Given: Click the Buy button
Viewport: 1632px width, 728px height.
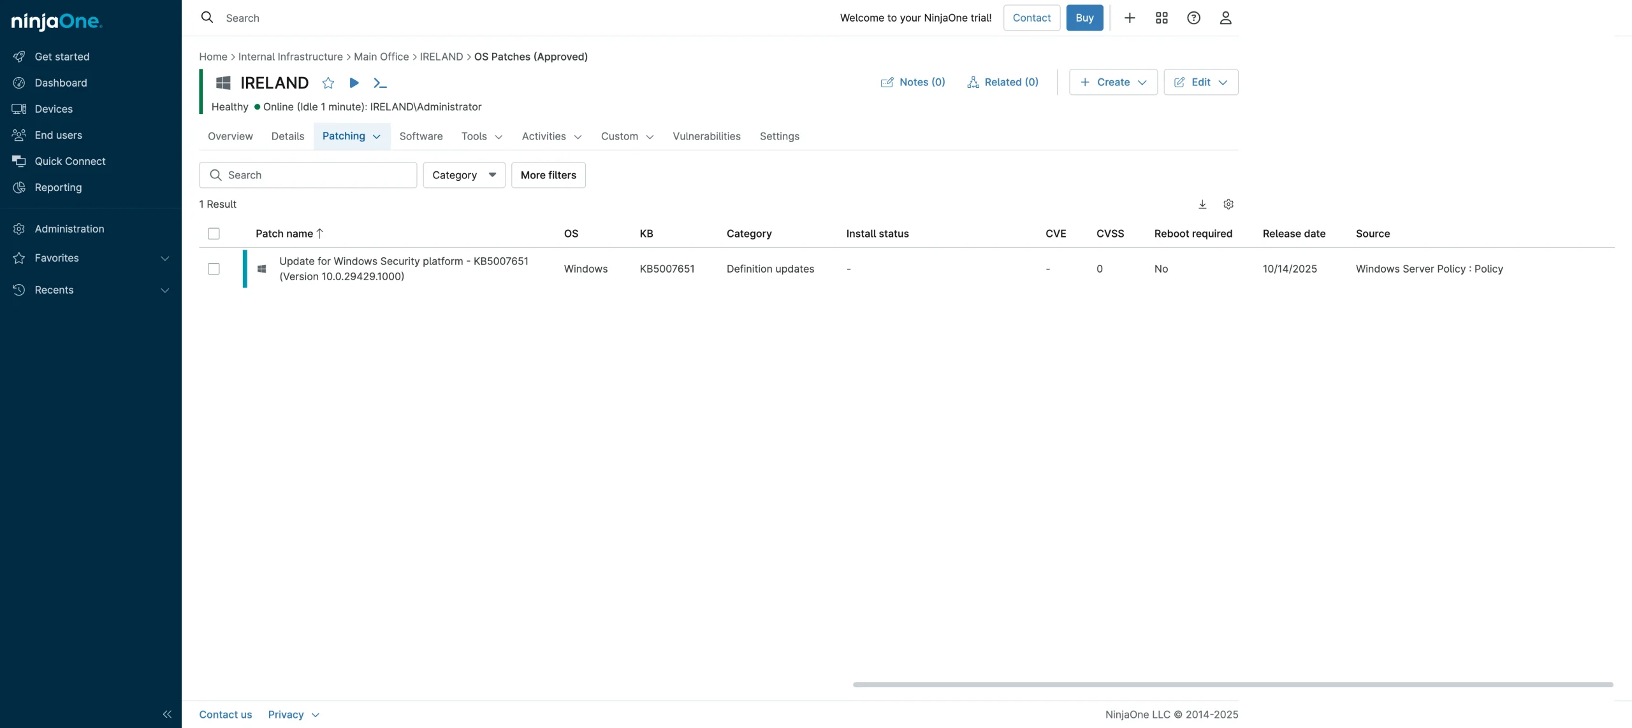Looking at the screenshot, I should 1084,18.
